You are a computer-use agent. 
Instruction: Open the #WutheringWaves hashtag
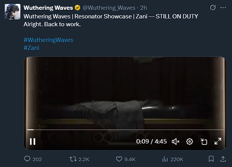(x=48, y=40)
